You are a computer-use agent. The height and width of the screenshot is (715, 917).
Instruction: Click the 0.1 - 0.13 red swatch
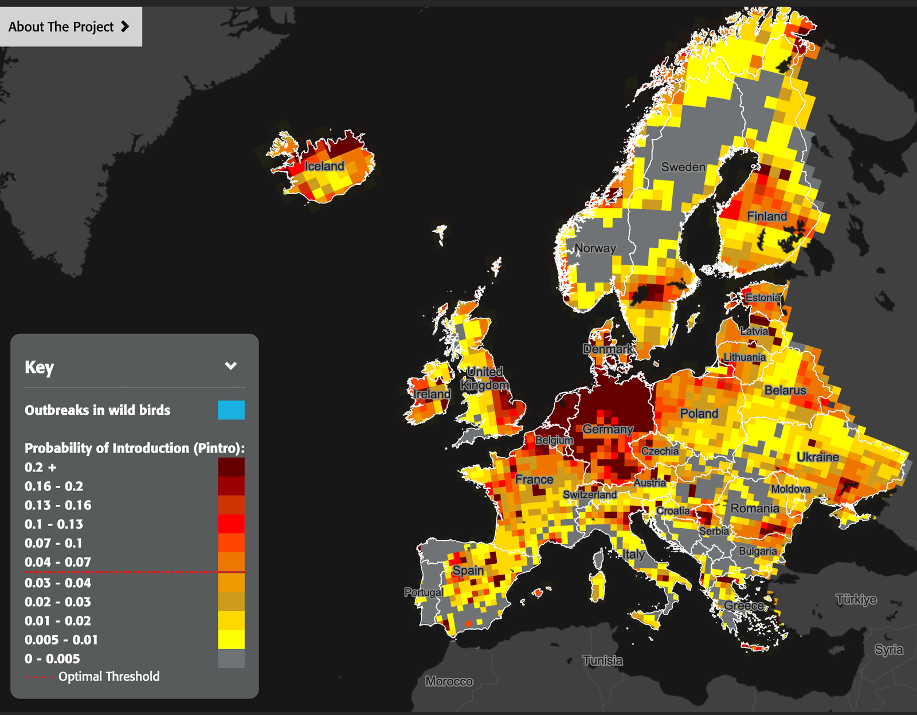(231, 524)
